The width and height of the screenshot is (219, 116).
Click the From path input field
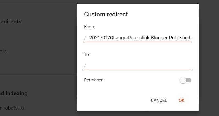140,38
